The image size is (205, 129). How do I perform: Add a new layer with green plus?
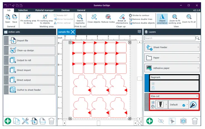(150, 121)
